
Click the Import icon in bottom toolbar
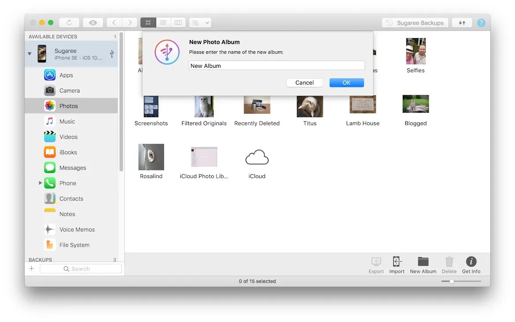[x=397, y=262]
